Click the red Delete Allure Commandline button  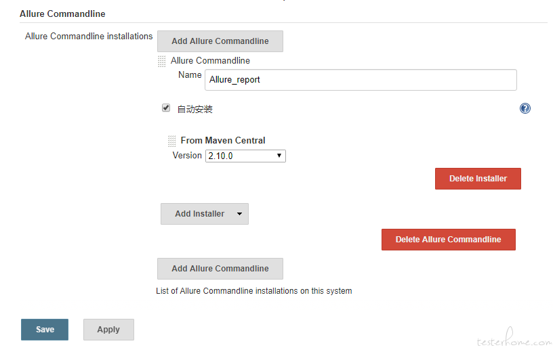pos(448,240)
